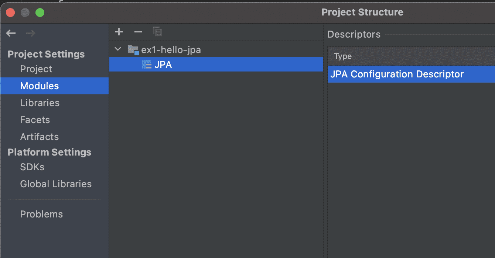Screen dimensions: 495x258
Task: Open the Facets settings page
Action: pos(35,120)
